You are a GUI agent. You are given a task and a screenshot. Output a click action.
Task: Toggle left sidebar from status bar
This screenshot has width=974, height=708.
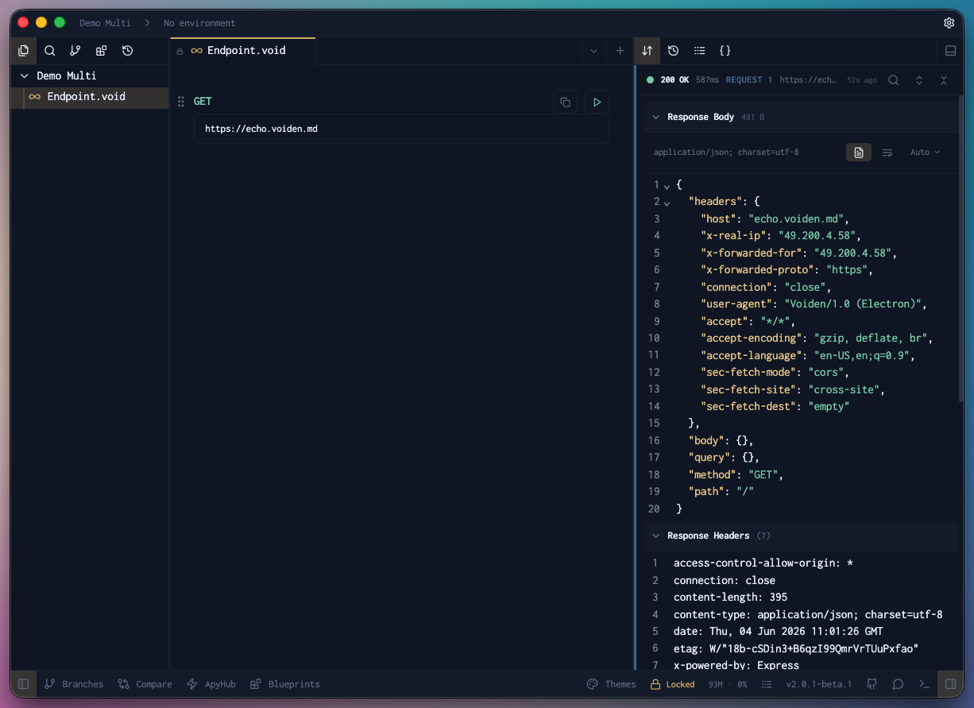tap(24, 684)
